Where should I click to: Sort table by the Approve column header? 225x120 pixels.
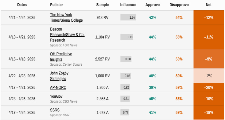[153, 5]
